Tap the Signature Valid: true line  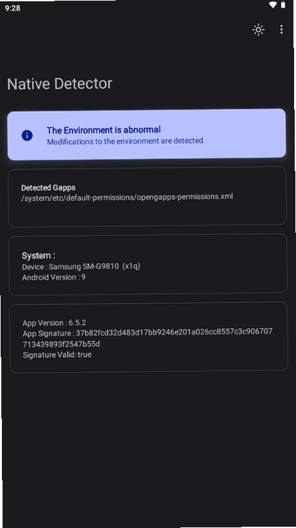point(57,355)
